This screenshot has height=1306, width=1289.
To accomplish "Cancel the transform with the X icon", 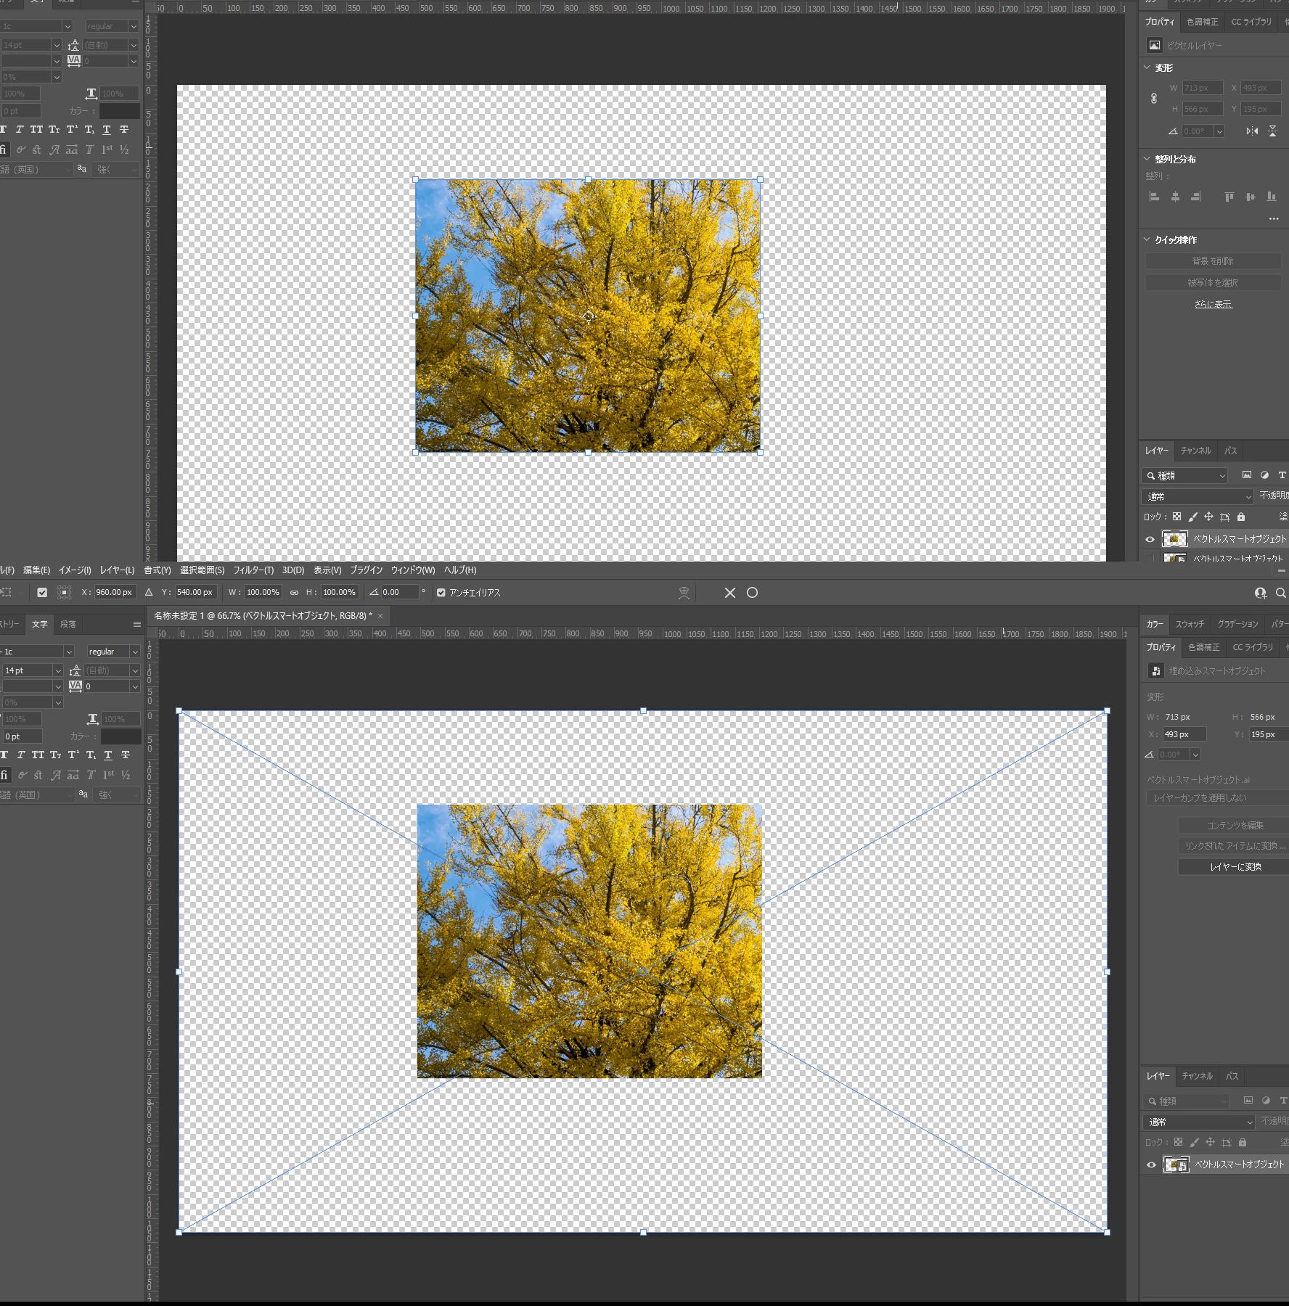I will 730,593.
